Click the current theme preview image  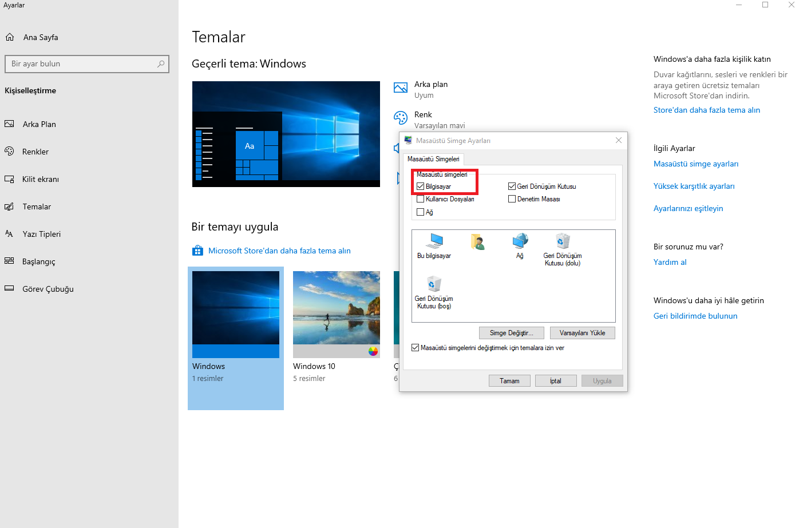click(x=286, y=134)
